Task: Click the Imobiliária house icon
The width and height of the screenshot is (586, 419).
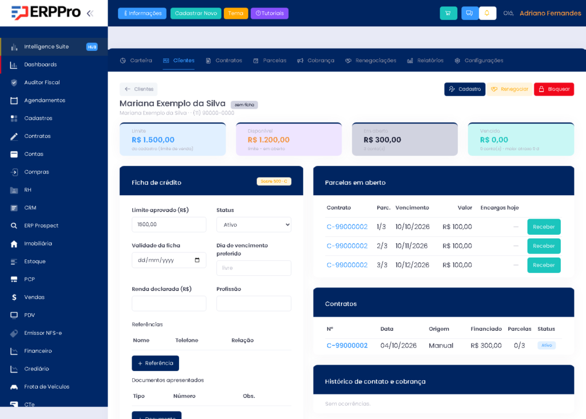Action: click(14, 244)
